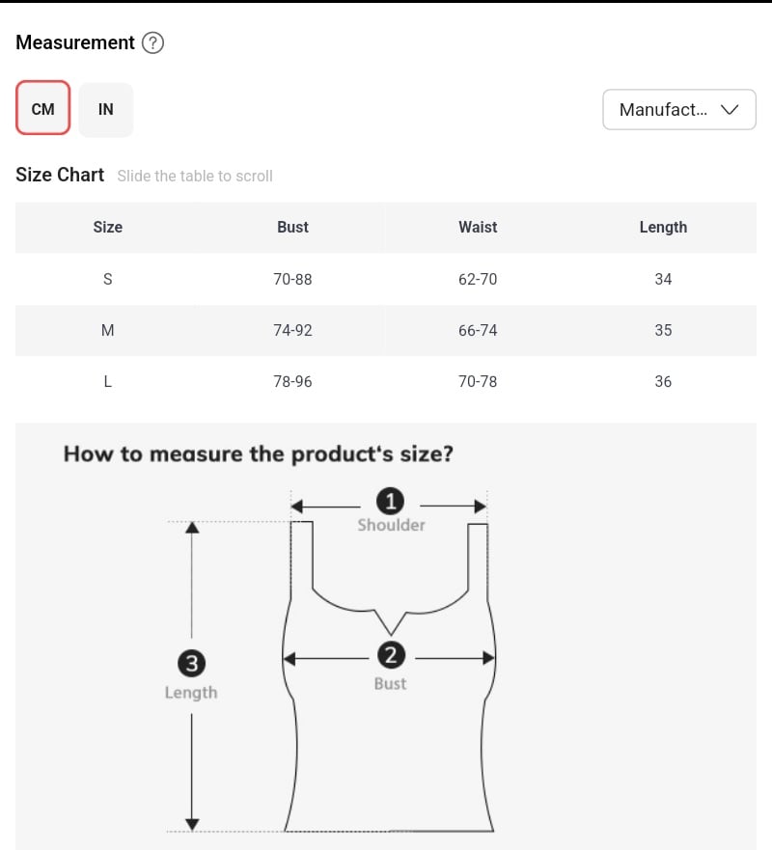
Task: Click the number 3 Length marker icon
Action: click(x=191, y=663)
